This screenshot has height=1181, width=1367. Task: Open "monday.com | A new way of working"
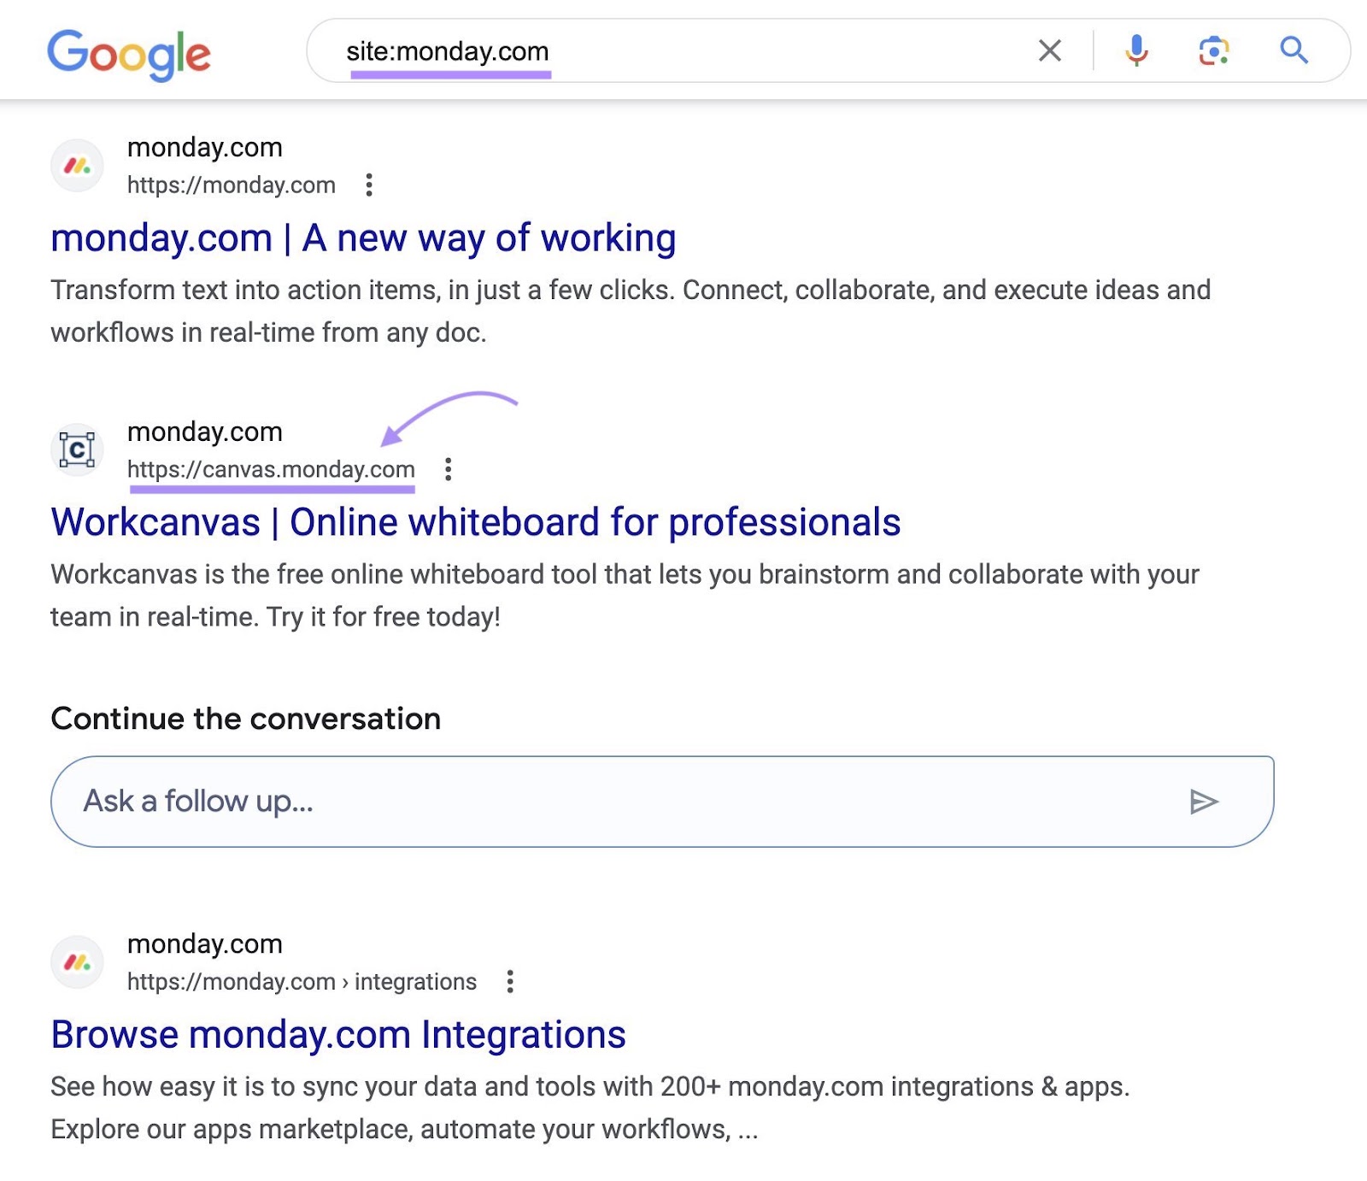click(x=363, y=238)
